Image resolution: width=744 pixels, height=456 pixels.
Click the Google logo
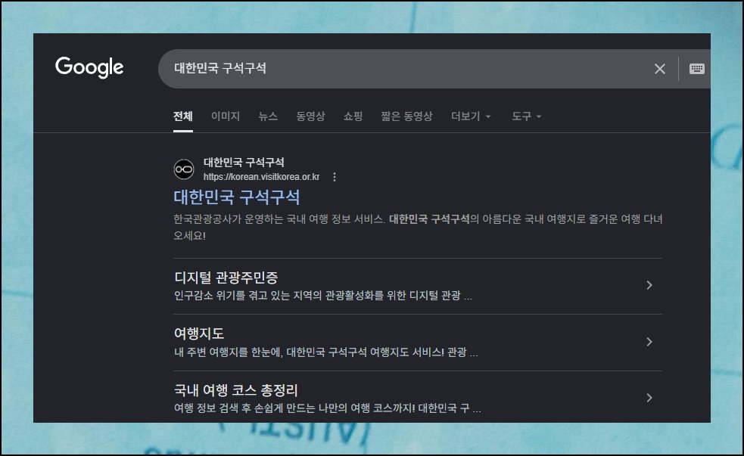(x=89, y=68)
